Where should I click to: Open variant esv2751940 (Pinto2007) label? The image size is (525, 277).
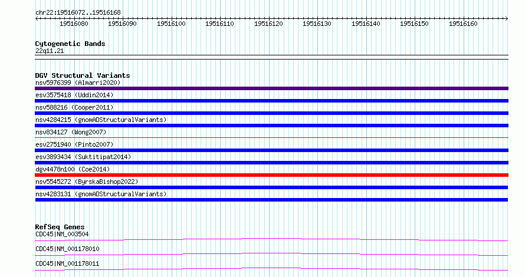tap(74, 144)
